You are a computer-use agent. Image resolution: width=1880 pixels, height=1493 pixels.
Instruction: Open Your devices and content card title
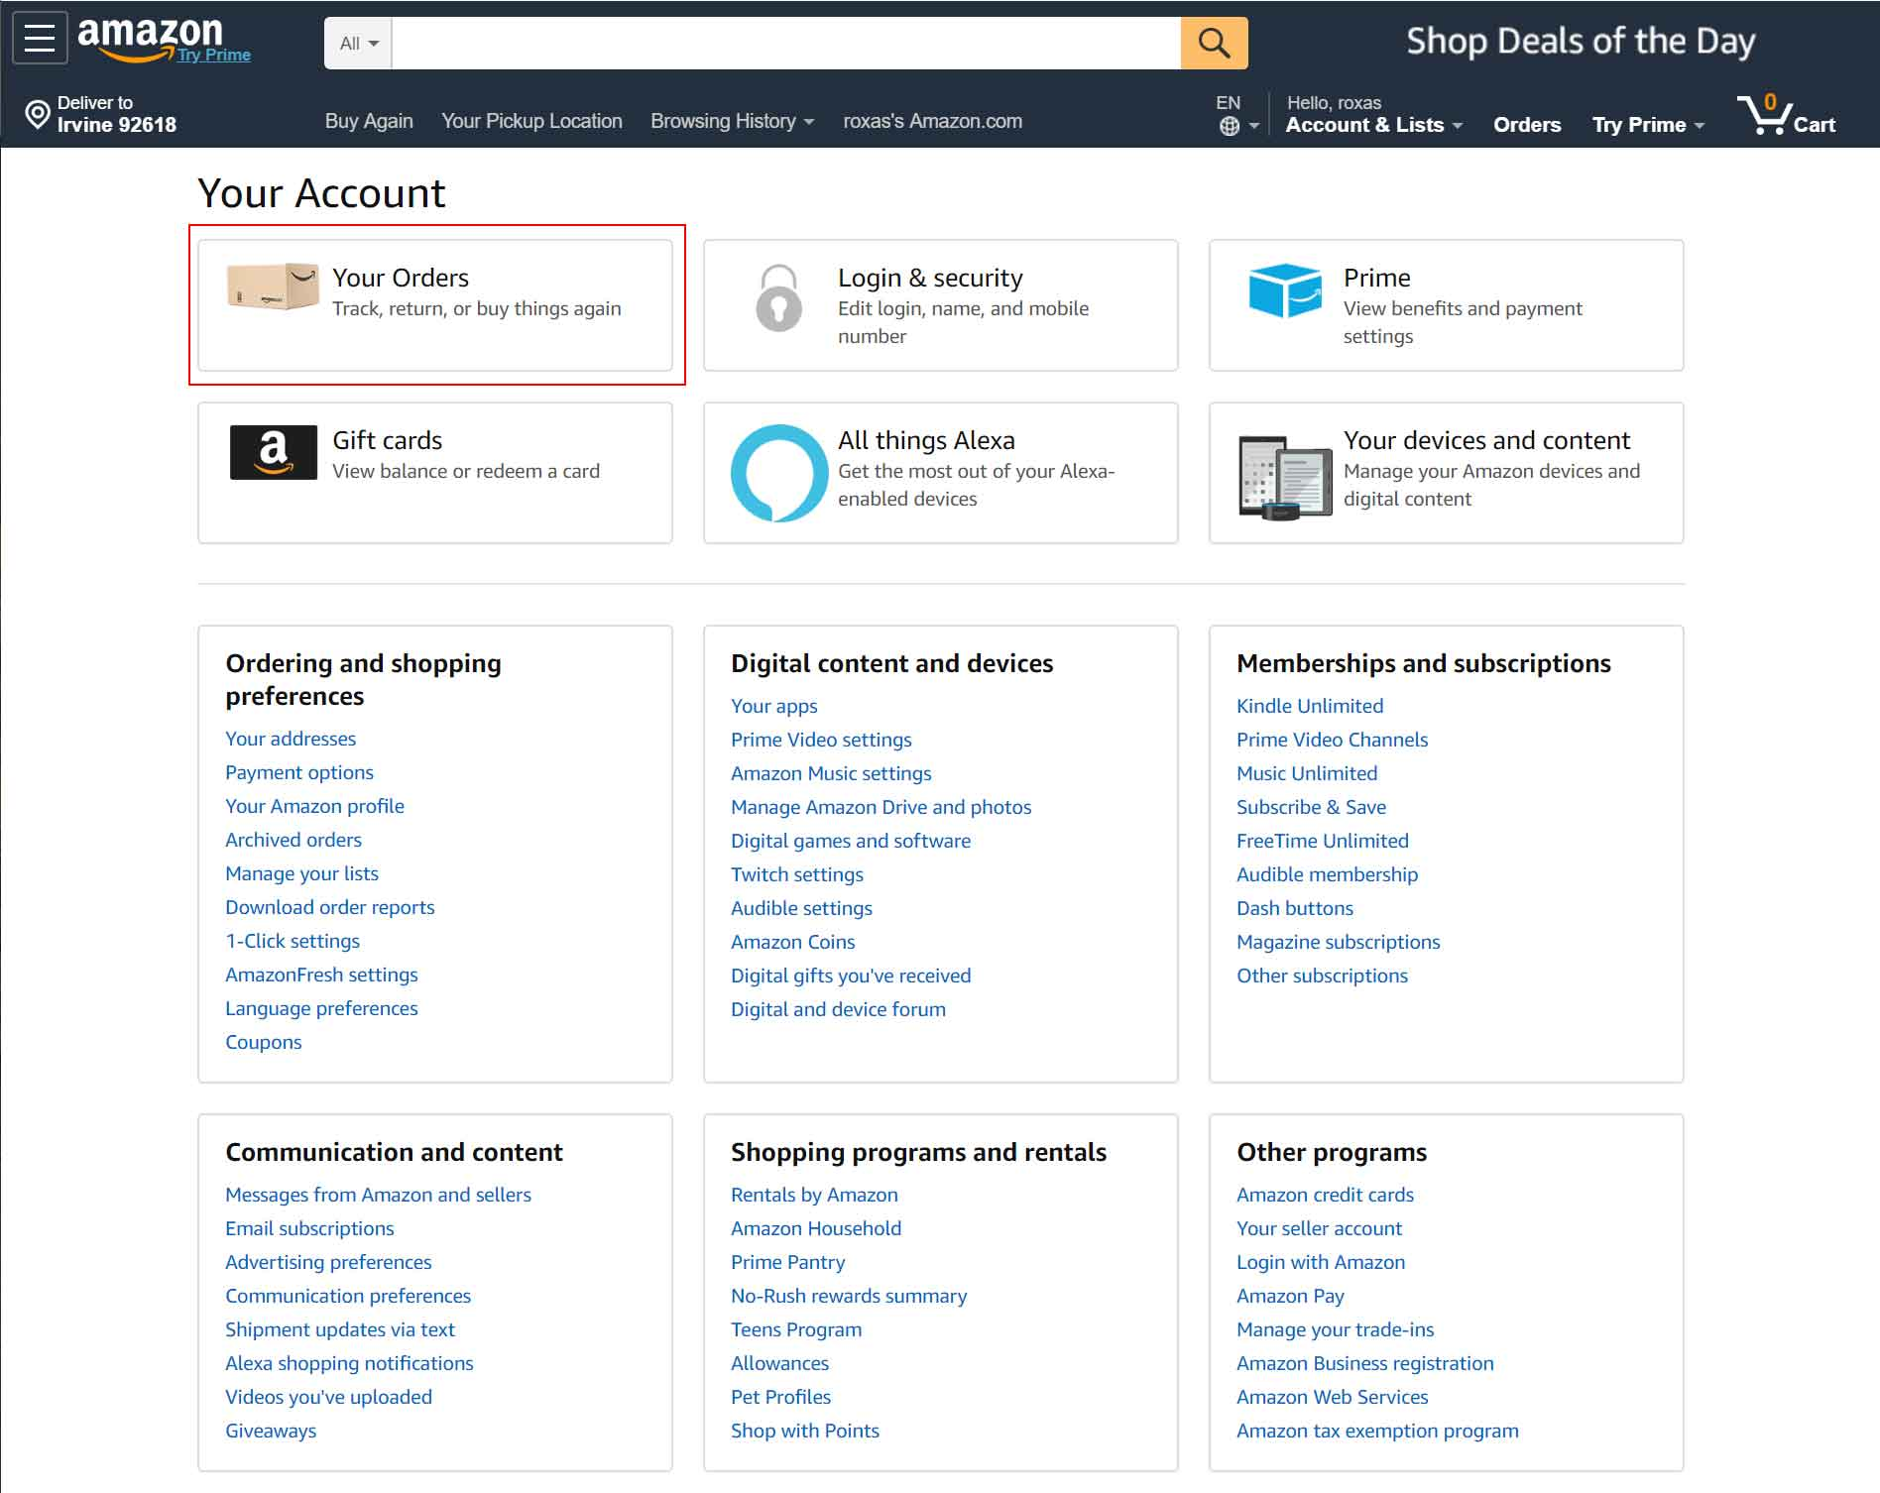(1486, 440)
